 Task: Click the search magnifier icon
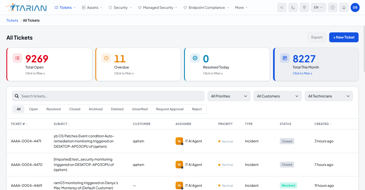pyautogui.click(x=17, y=96)
